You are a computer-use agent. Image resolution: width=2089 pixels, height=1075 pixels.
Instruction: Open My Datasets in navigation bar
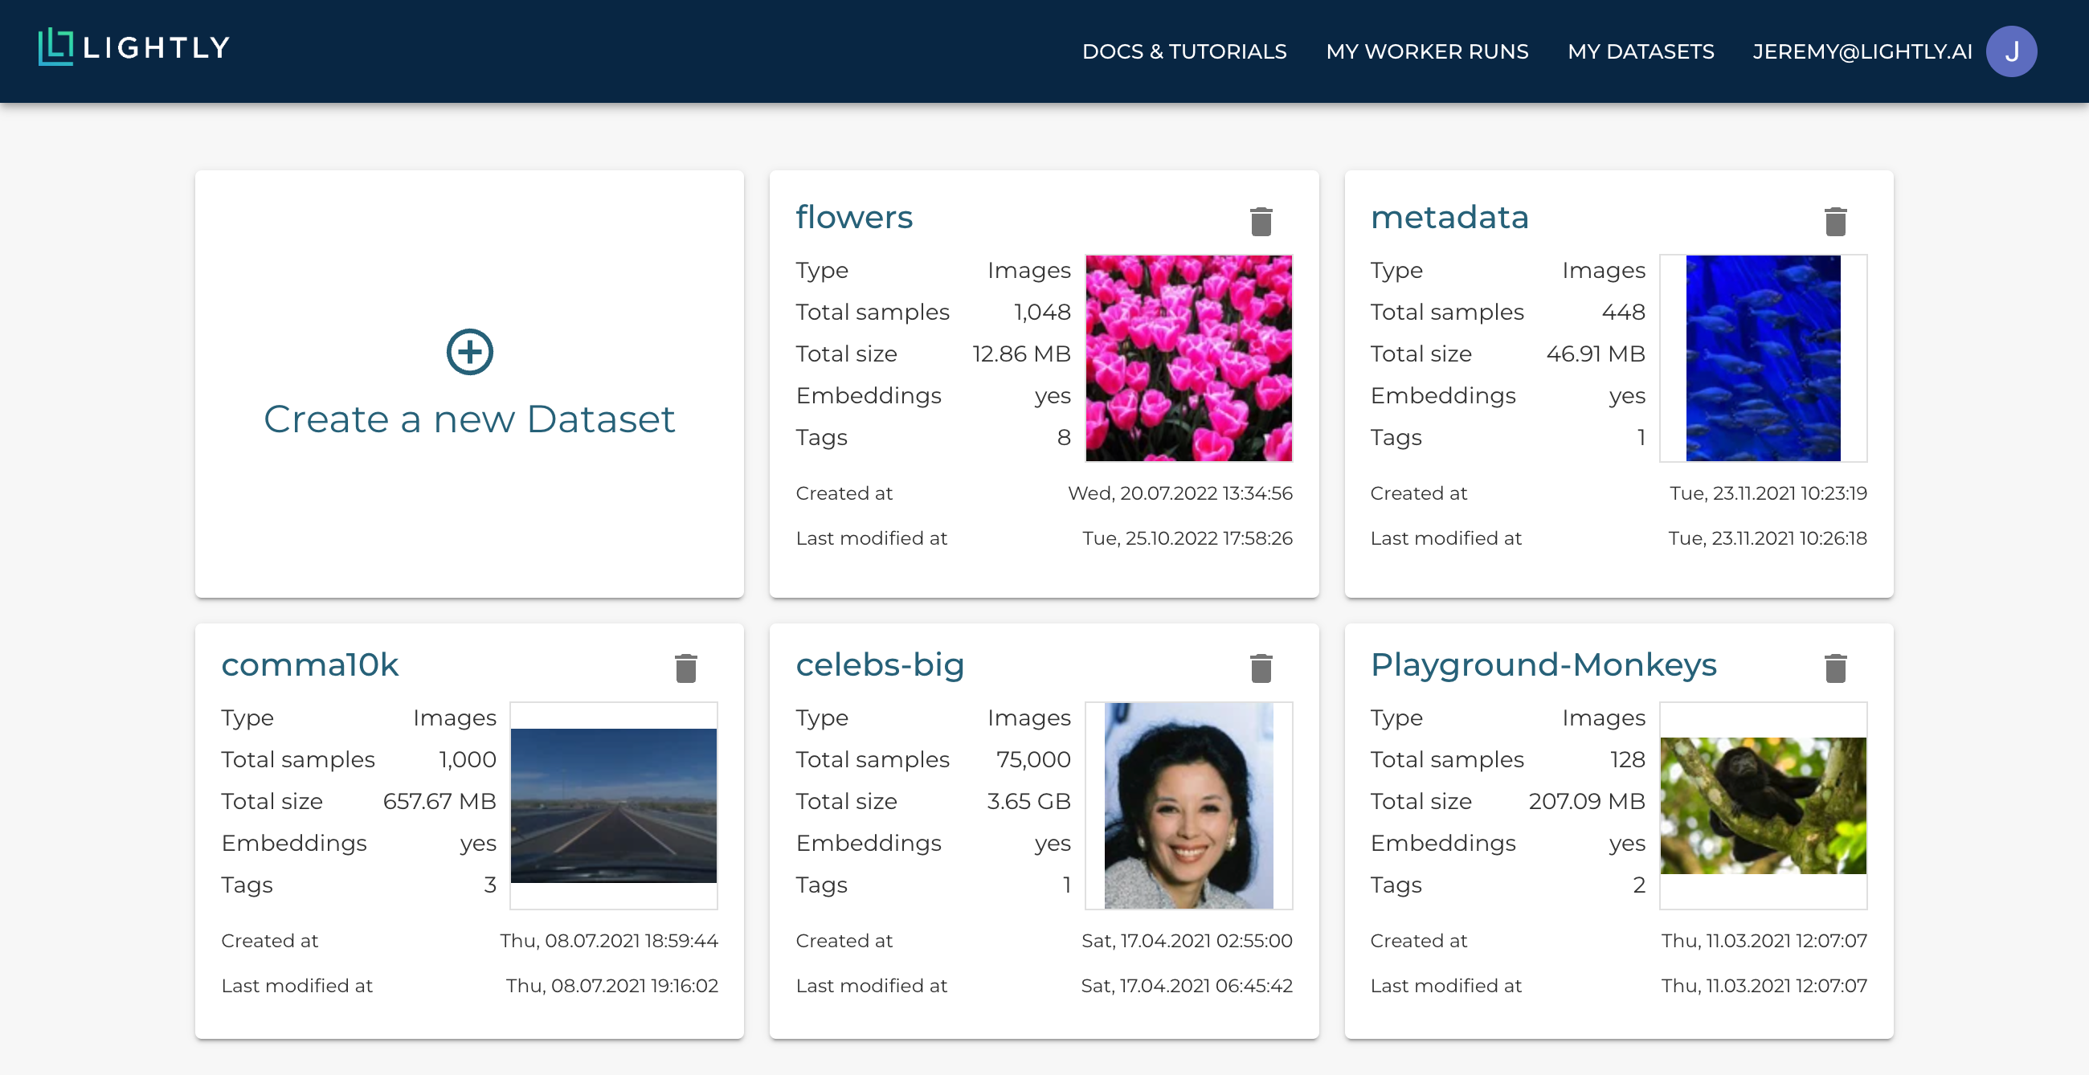click(x=1640, y=51)
